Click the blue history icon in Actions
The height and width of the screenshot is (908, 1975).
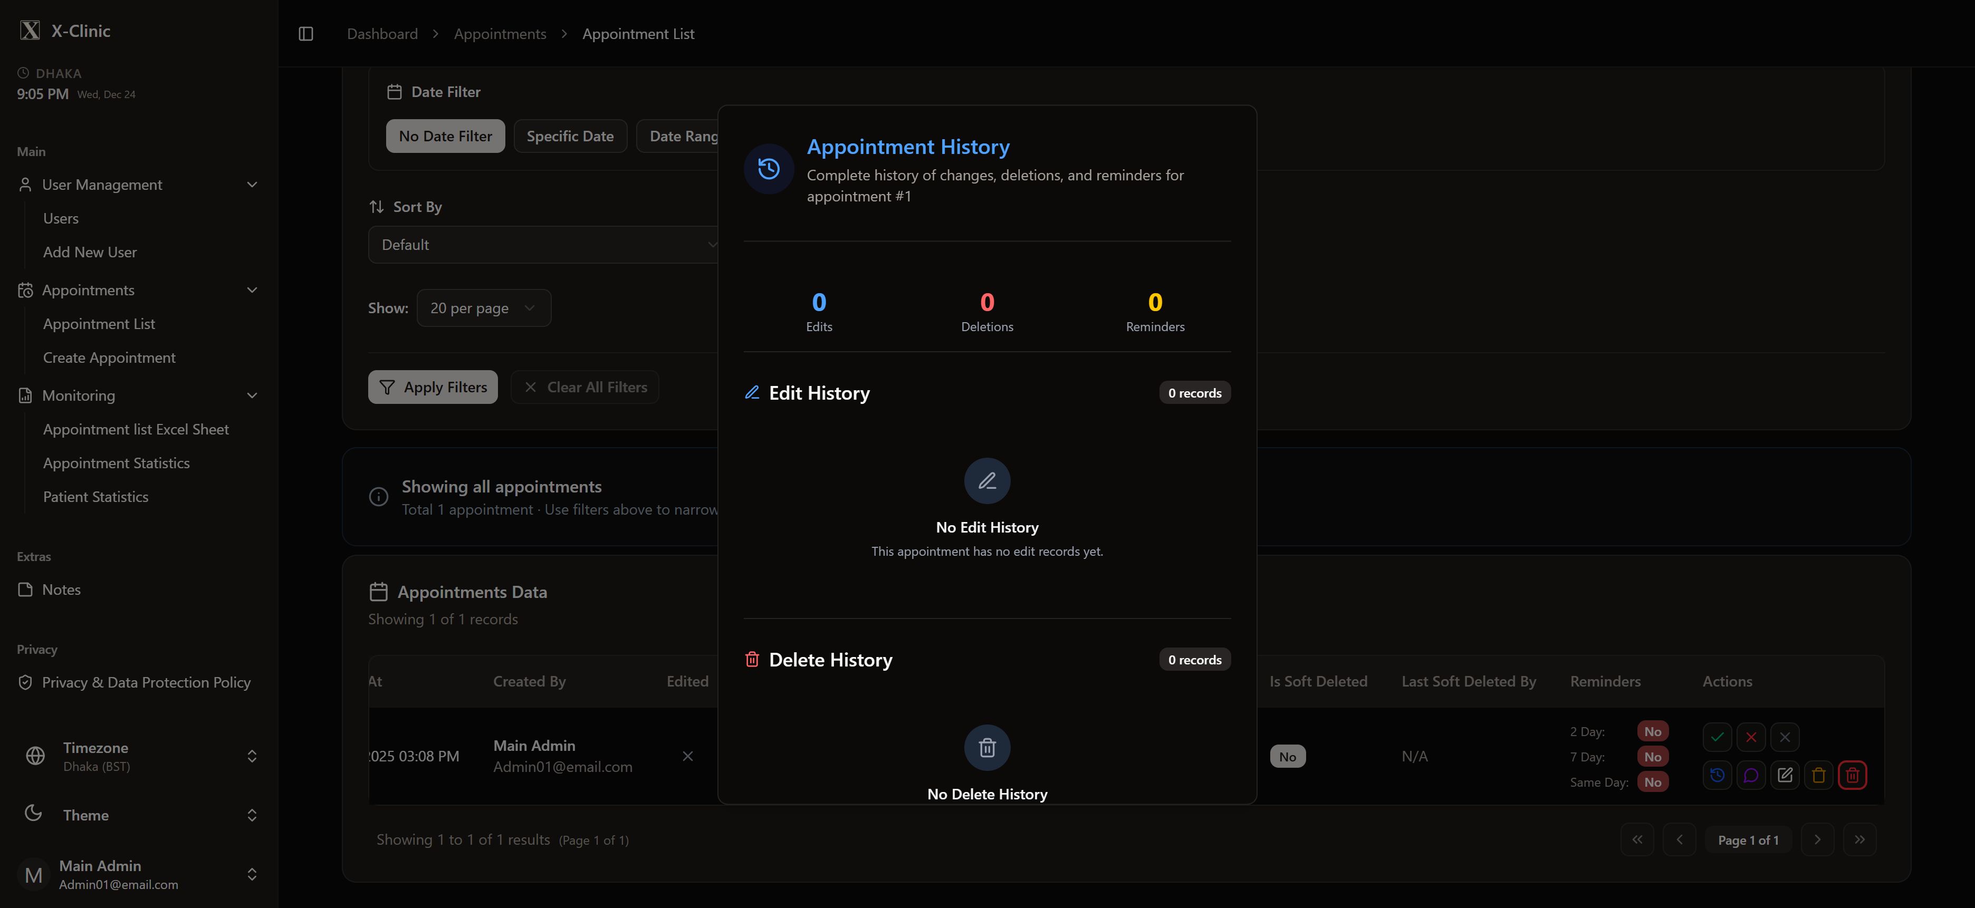click(x=1717, y=775)
